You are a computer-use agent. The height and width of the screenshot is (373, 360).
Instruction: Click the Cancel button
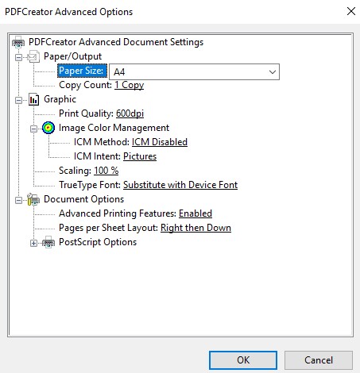[319, 360]
